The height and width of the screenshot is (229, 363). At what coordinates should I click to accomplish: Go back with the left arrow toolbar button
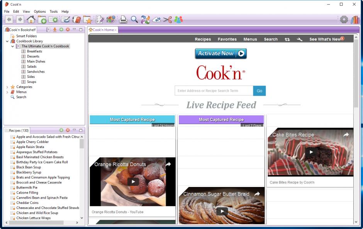[x=9, y=20]
